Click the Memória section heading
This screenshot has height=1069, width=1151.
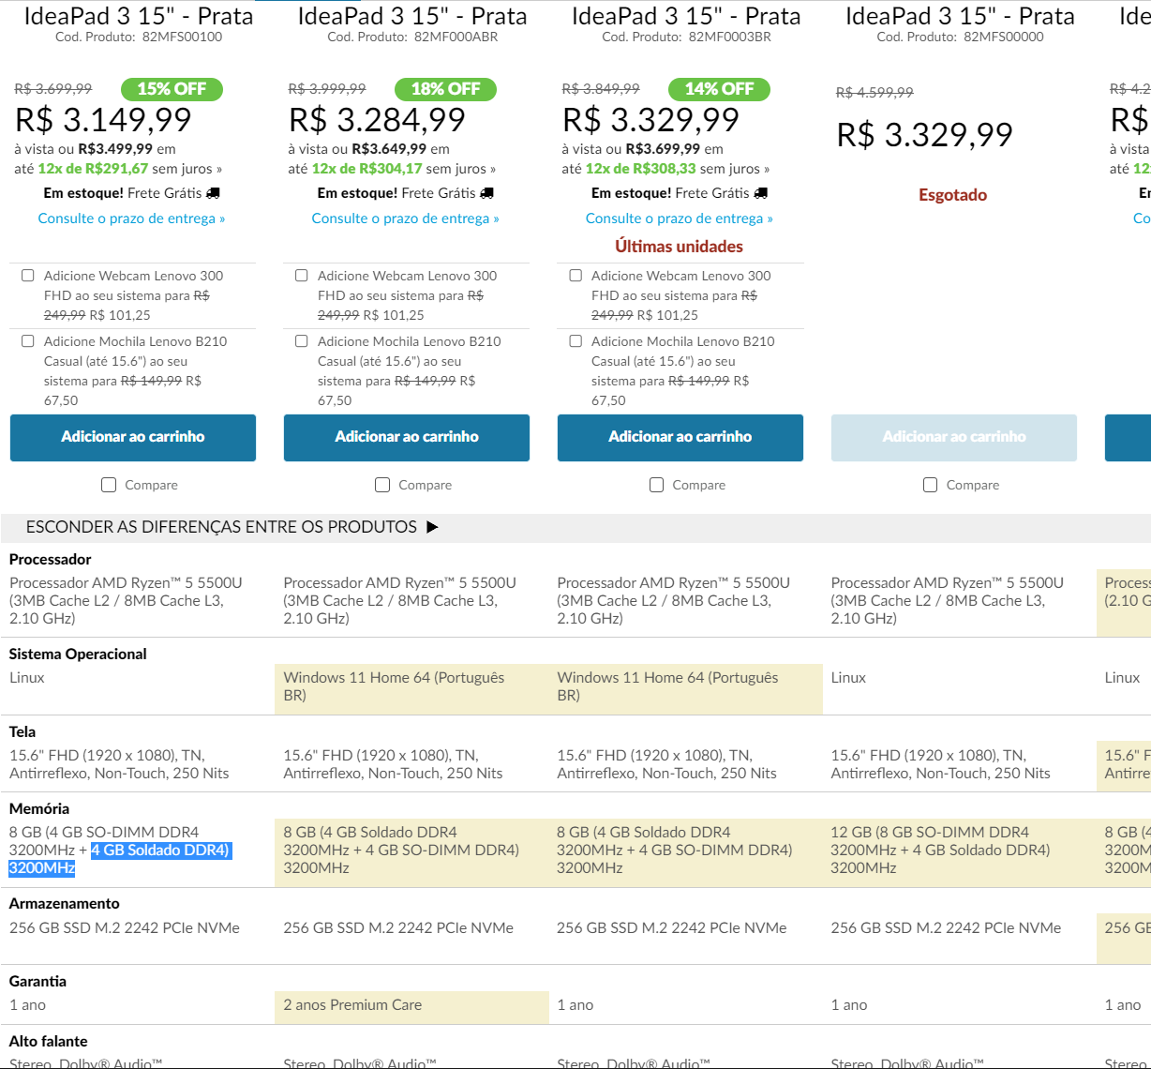click(x=39, y=808)
